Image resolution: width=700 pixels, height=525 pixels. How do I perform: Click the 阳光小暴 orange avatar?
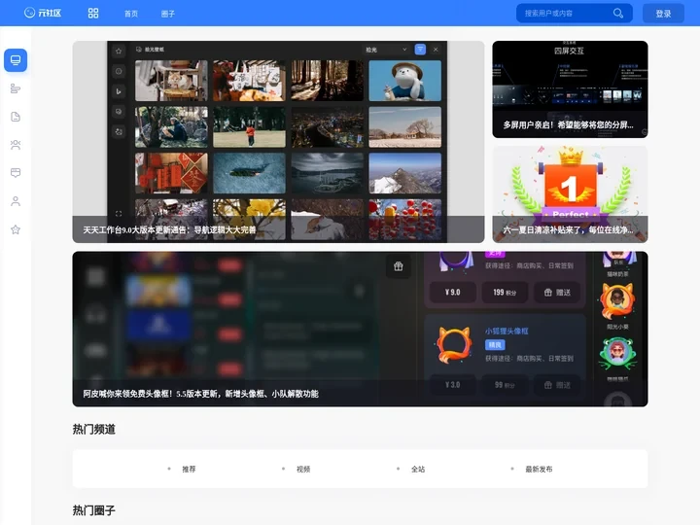point(617,301)
